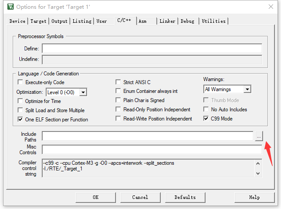Check Enum Container always int
The height and width of the screenshot is (209, 281).
pos(118,91)
